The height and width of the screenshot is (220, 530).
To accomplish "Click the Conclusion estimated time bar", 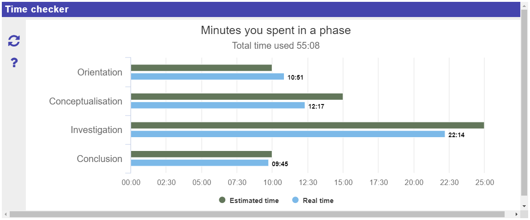I will point(201,154).
